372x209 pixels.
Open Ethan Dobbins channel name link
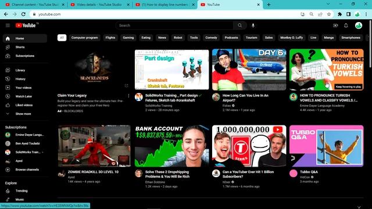tap(155, 182)
